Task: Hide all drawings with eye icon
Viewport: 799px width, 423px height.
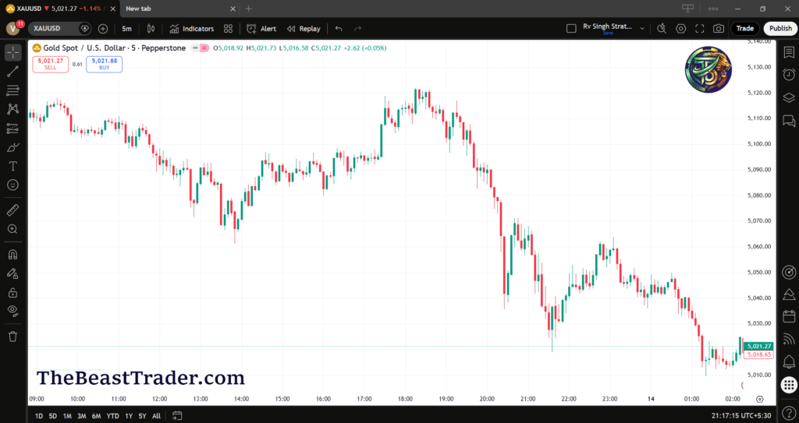Action: tap(12, 311)
